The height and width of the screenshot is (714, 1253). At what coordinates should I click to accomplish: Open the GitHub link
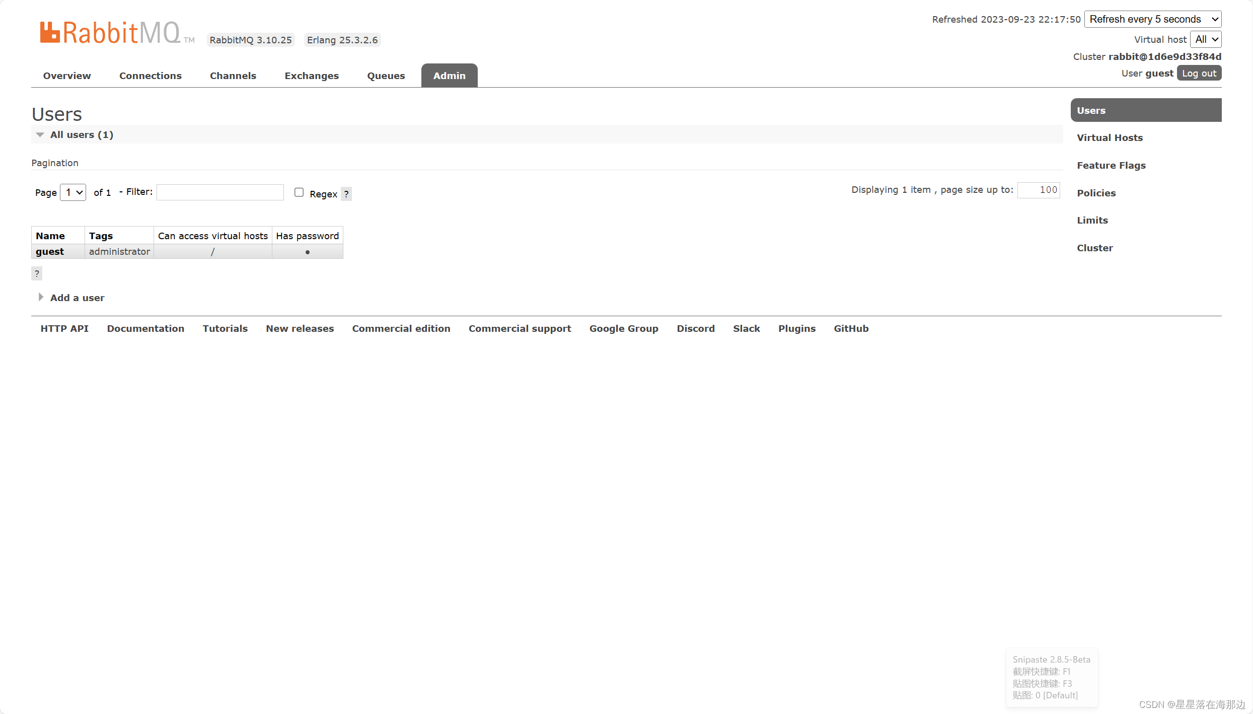coord(851,328)
